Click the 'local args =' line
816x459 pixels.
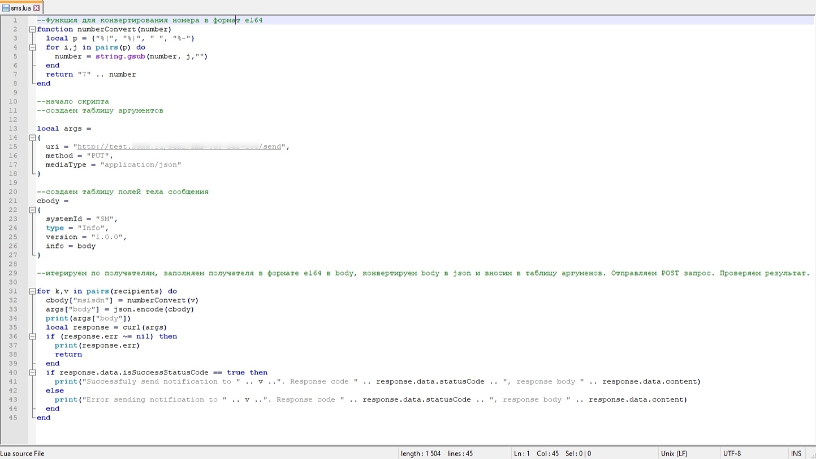point(64,129)
